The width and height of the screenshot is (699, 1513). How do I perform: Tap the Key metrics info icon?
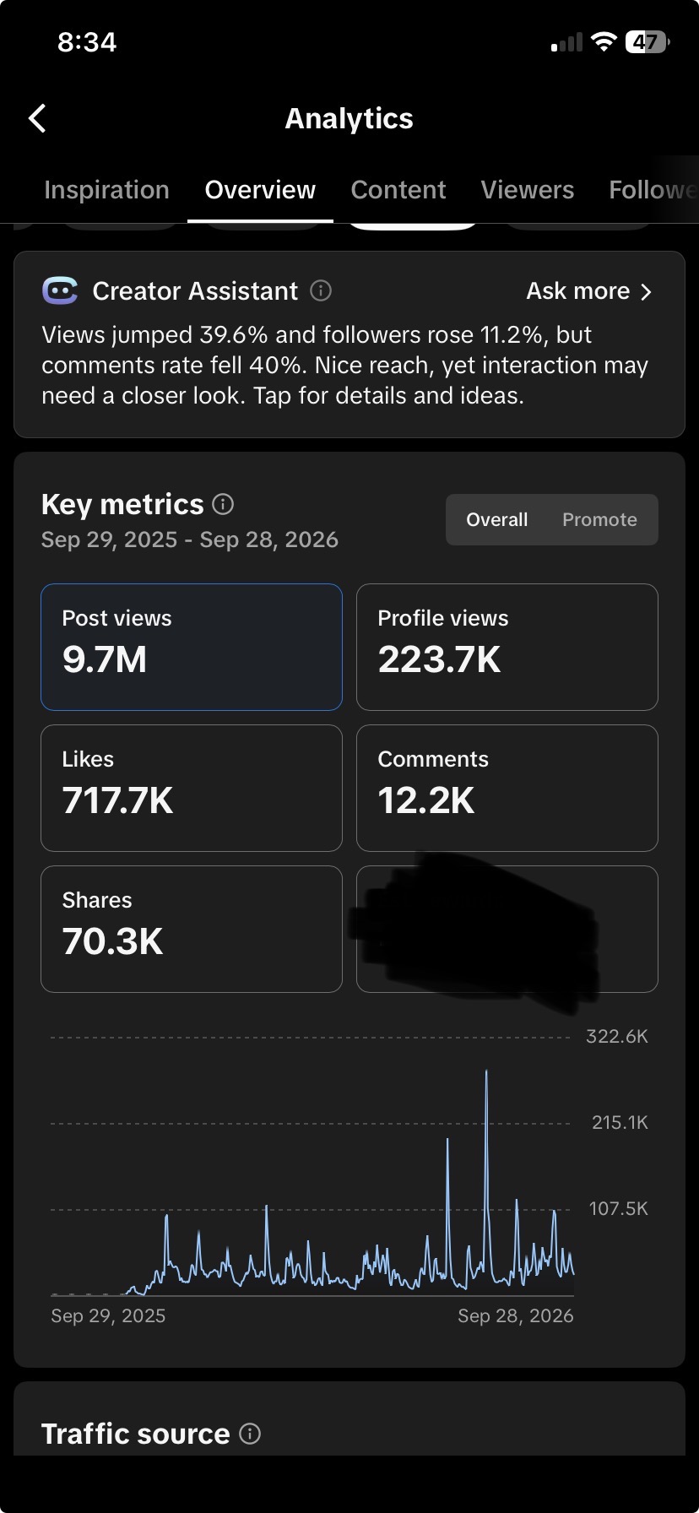coord(223,505)
